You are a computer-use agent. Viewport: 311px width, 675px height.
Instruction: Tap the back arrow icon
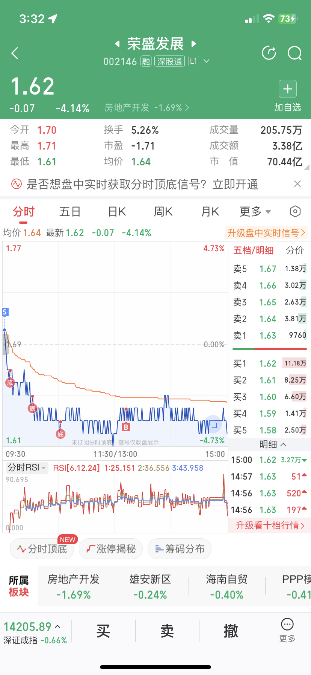[x=15, y=53]
